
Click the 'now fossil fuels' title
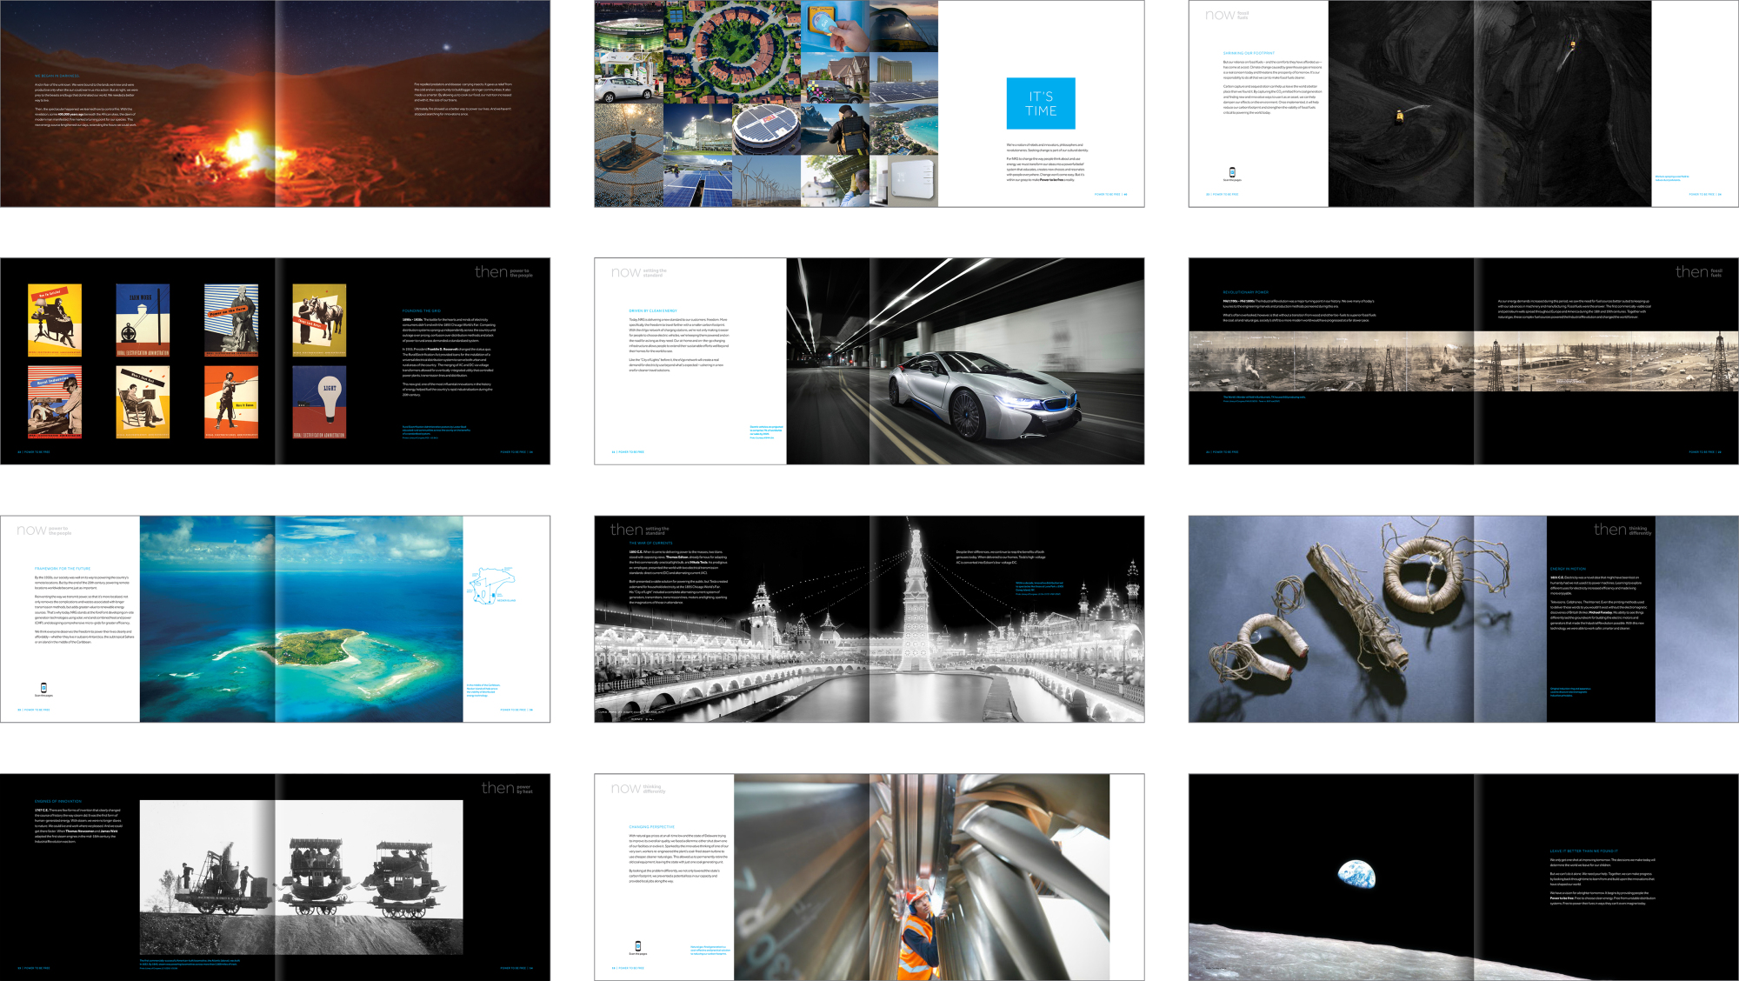point(1227,15)
